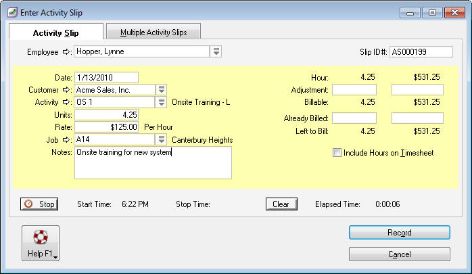Click the Onsite Training - L description
The width and height of the screenshot is (472, 274).
pyautogui.click(x=201, y=102)
